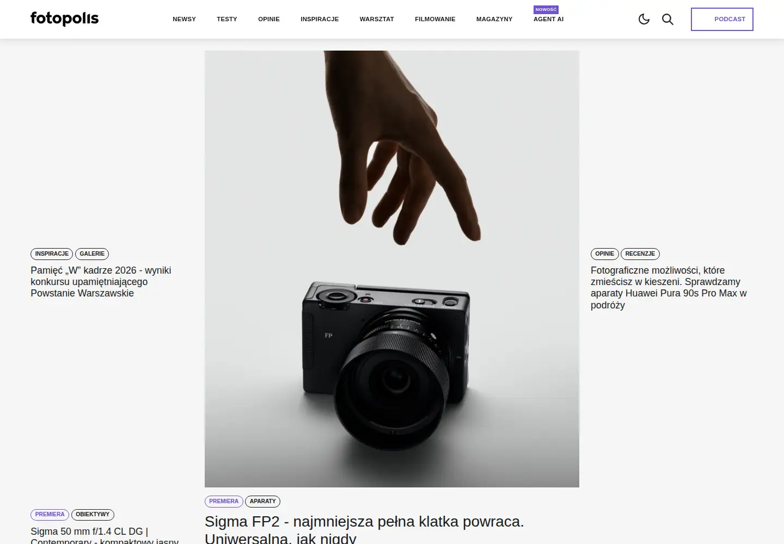Select the PREMIERA tag beside OBIEKTYWY
The image size is (784, 544).
point(50,515)
